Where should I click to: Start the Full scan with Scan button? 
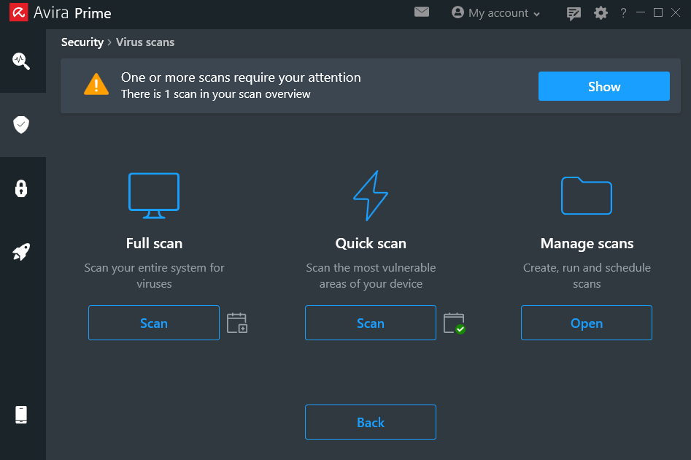(x=154, y=323)
